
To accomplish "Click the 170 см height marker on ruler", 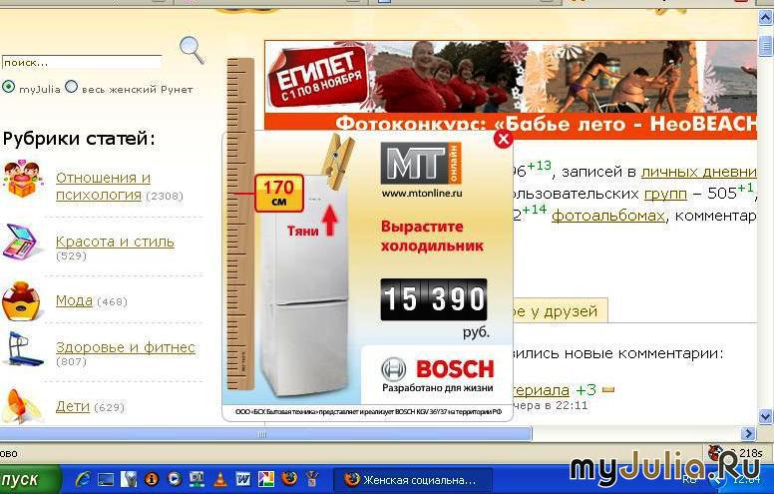I will (278, 193).
